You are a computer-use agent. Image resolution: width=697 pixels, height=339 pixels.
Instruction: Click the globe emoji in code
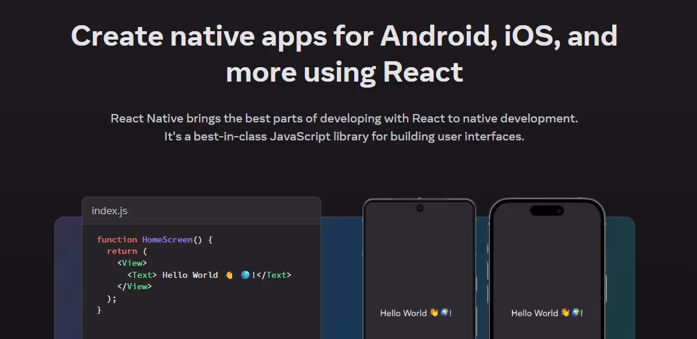coord(245,275)
